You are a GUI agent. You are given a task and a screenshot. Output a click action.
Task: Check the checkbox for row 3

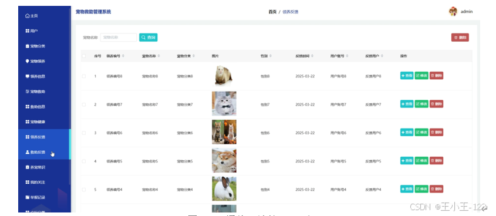coord(84,133)
